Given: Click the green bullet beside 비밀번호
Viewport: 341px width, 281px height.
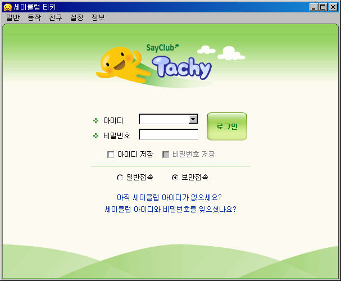Looking at the screenshot, I should click(x=96, y=135).
